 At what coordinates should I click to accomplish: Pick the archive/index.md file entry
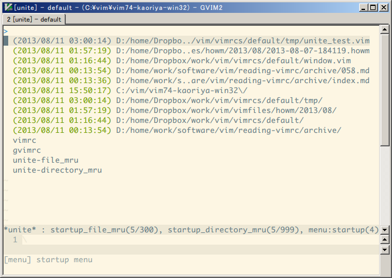pos(191,81)
